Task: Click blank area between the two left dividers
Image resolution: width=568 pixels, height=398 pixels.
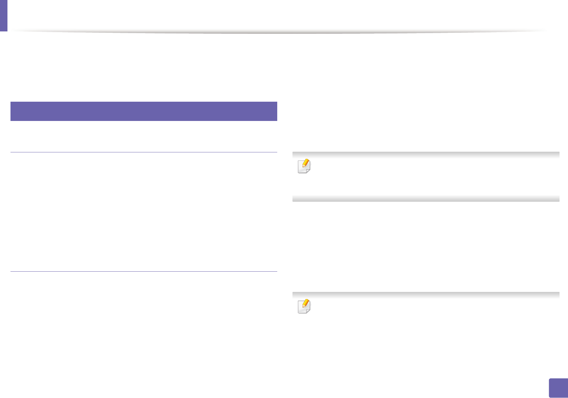Action: pos(144,212)
